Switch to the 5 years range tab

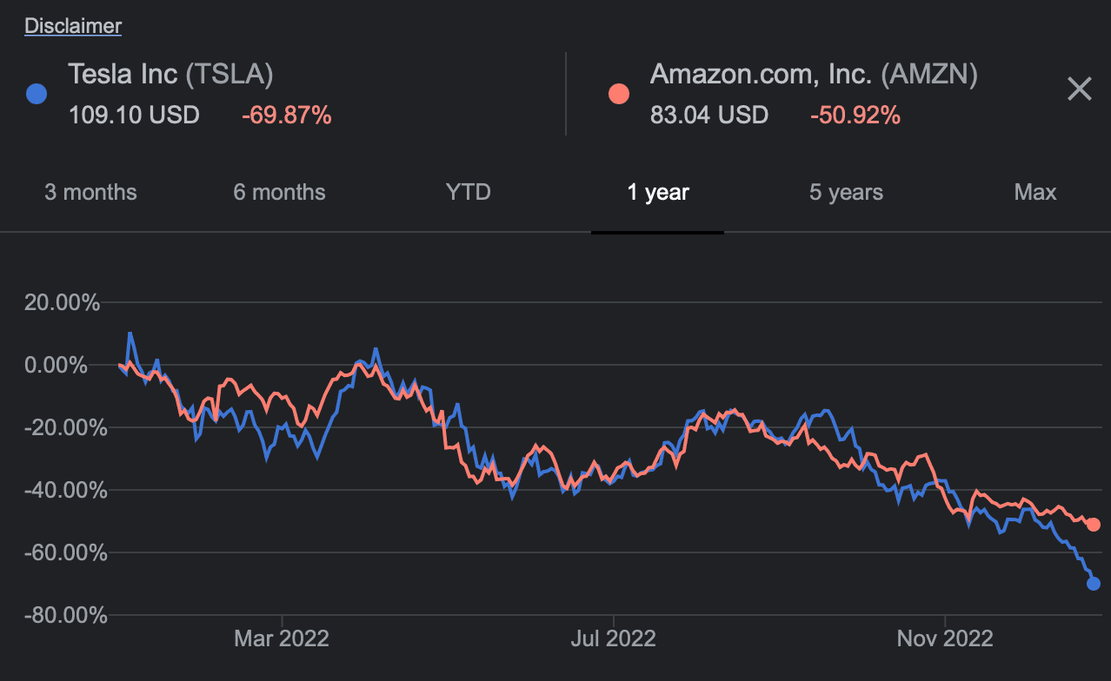point(845,192)
